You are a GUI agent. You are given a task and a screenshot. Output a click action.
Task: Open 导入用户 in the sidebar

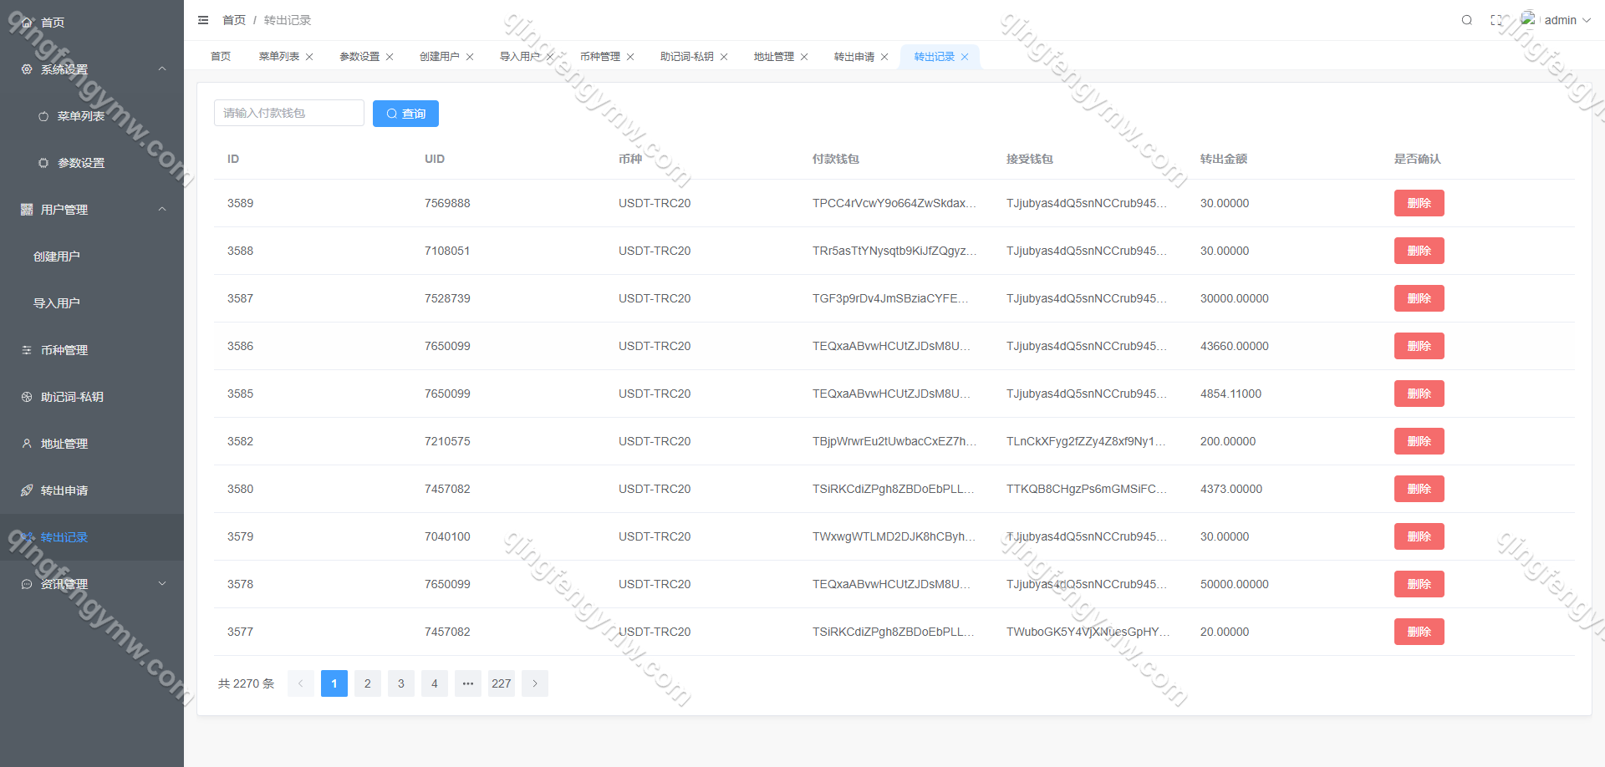[92, 303]
